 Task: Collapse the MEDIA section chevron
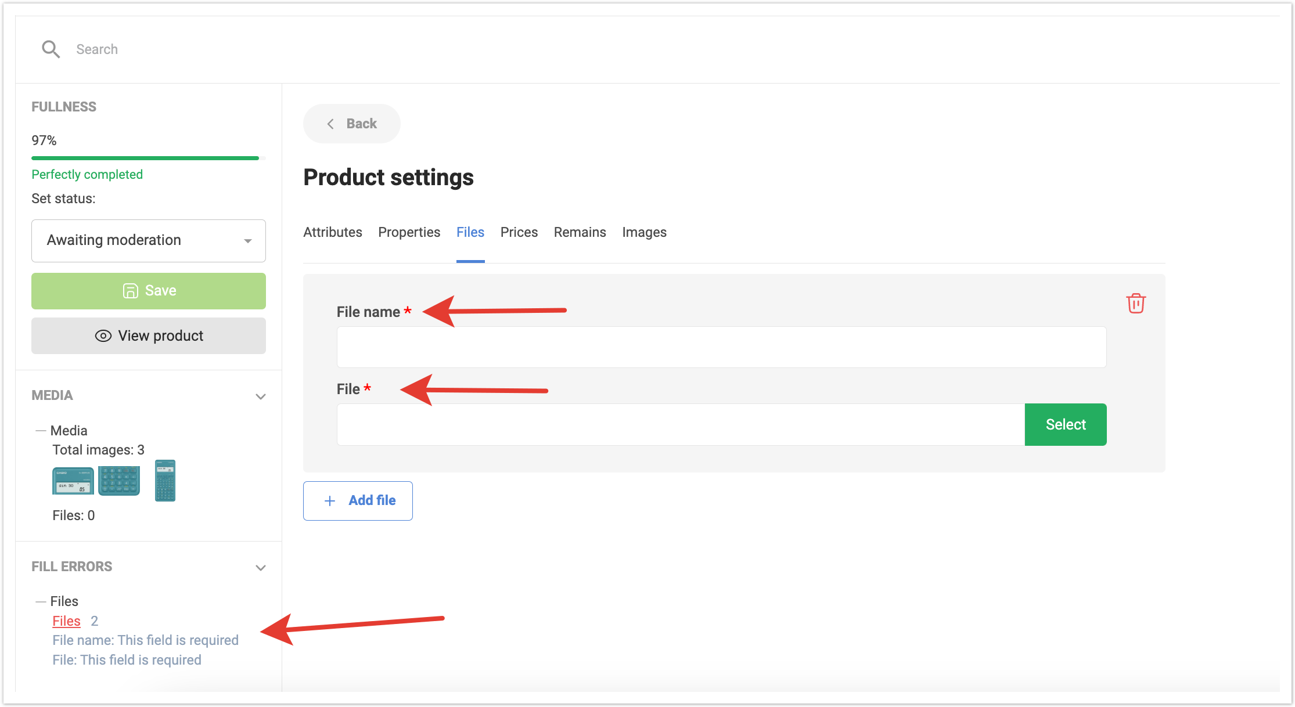coord(261,396)
